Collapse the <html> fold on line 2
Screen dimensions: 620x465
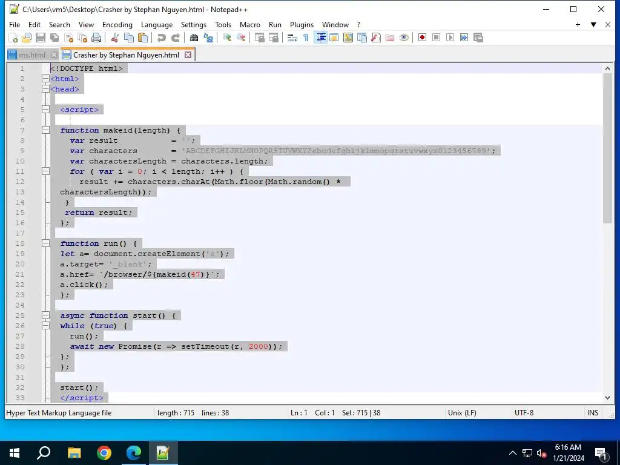[45, 79]
